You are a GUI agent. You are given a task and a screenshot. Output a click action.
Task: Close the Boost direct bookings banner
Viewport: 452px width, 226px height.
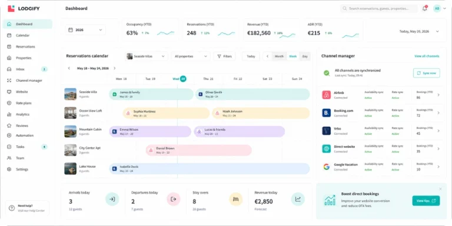pos(440,189)
